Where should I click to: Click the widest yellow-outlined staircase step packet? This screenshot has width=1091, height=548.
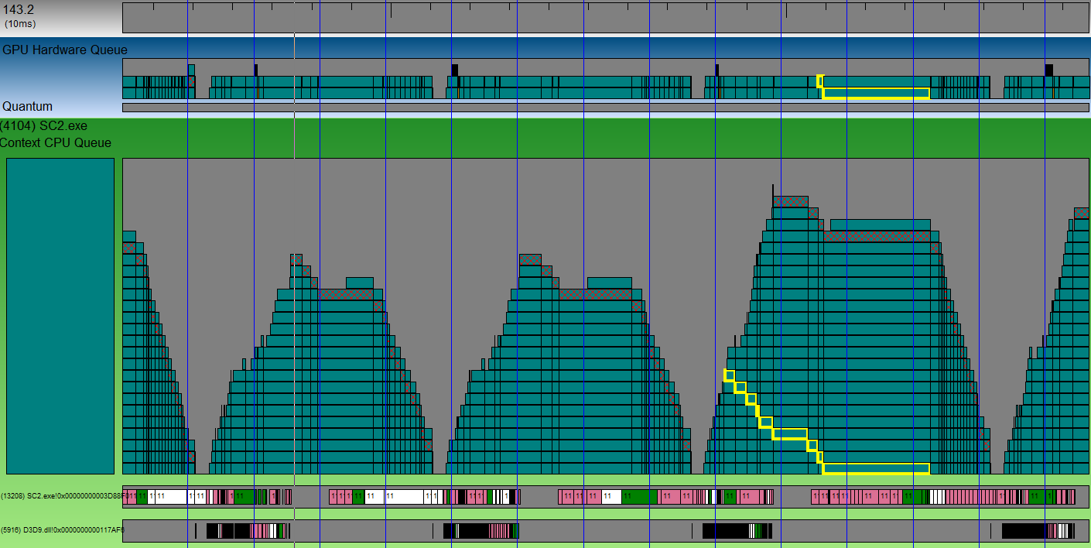[790, 433]
